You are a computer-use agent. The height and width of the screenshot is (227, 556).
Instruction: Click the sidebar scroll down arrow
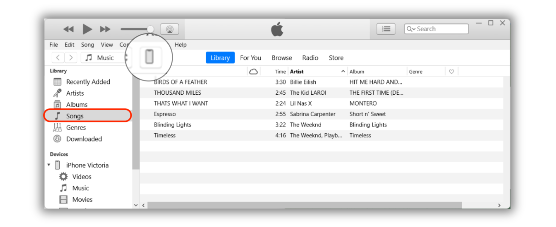pos(136,205)
